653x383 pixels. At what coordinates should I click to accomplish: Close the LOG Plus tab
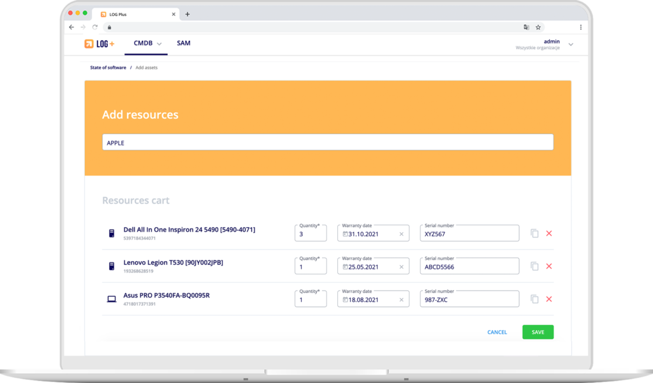point(173,14)
